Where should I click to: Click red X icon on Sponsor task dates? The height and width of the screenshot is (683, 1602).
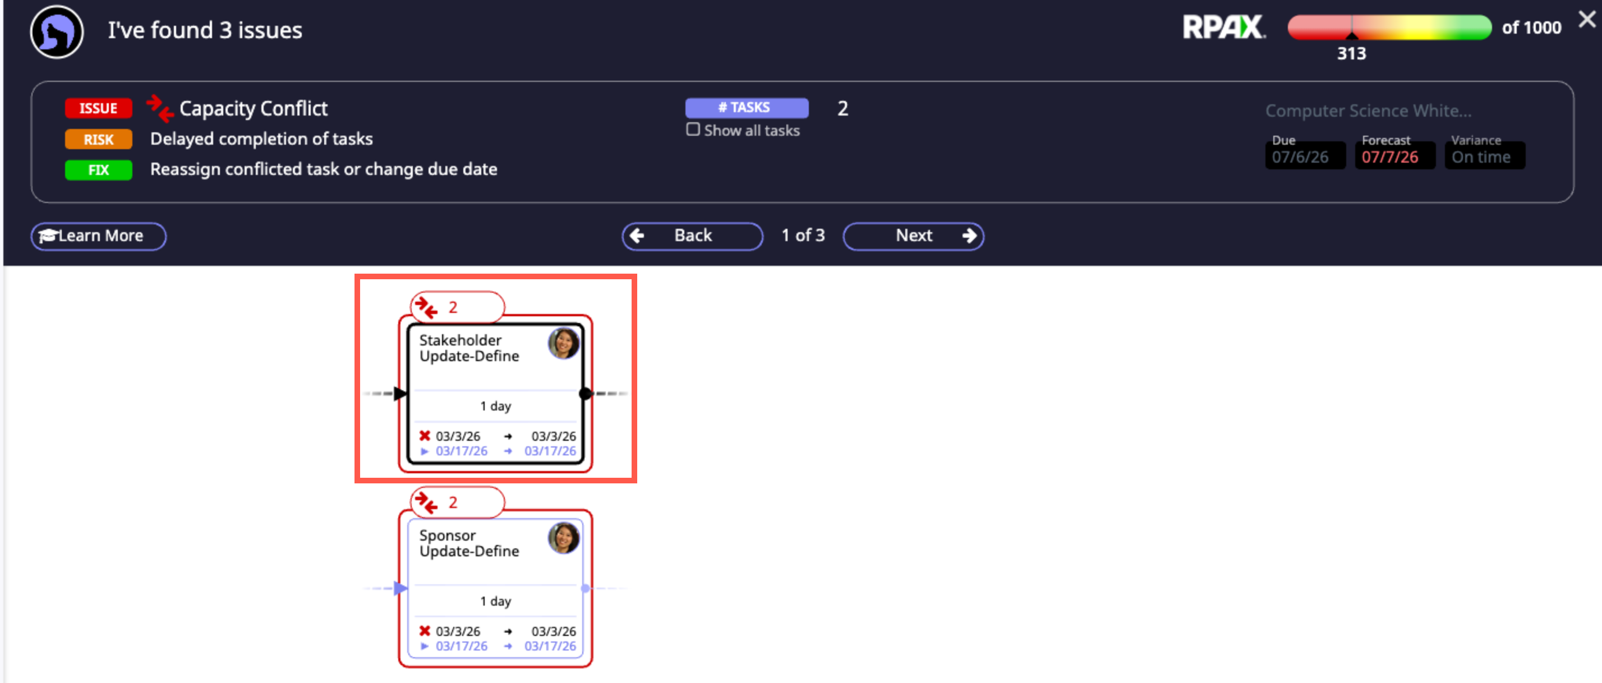point(425,631)
